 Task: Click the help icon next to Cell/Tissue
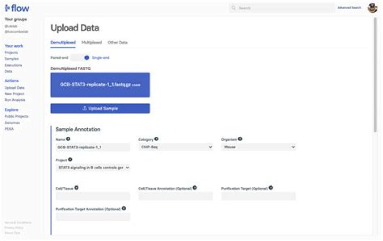(77, 187)
